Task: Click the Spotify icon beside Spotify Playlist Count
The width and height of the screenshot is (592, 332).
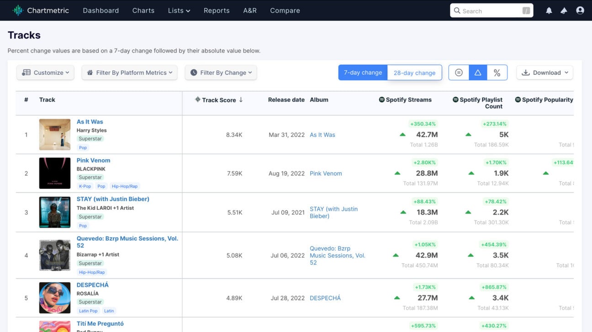Action: [x=455, y=99]
